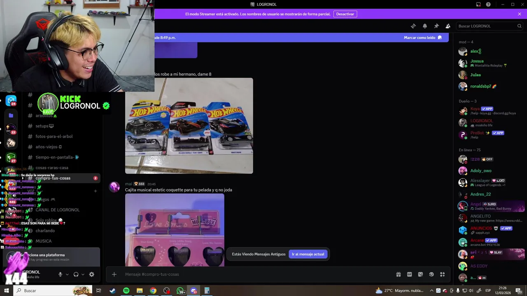Open the Help question mark icon

coord(488,4)
